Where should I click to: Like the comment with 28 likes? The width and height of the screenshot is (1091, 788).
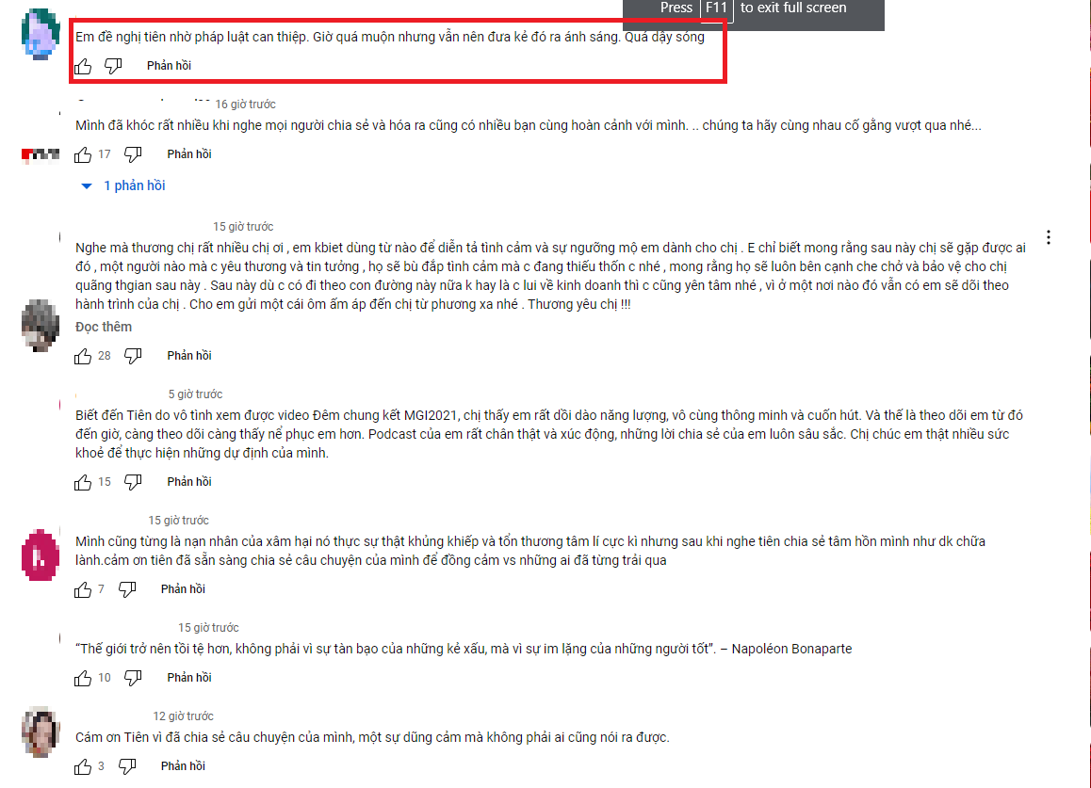(83, 356)
